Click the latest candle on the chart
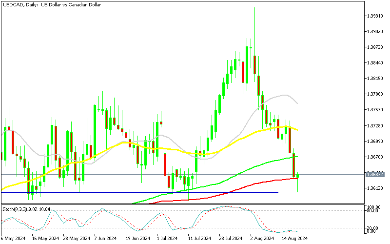Screen dimensions: 390x244 (298, 176)
